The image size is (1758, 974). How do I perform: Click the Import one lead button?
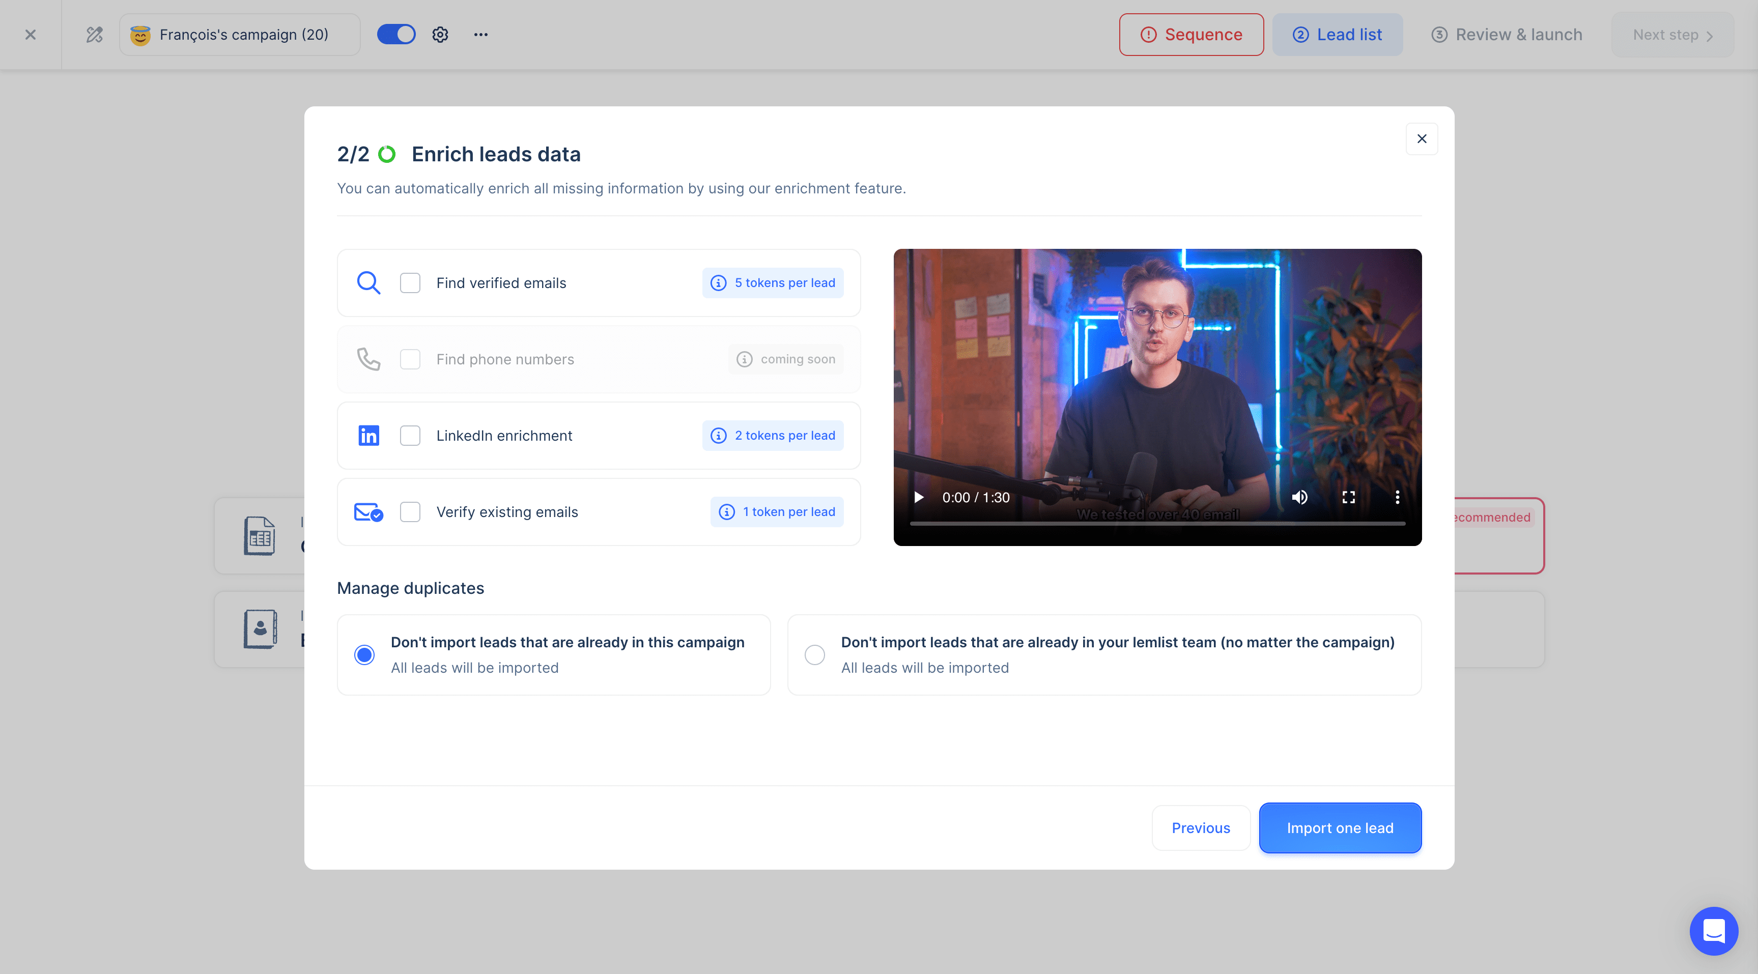point(1340,828)
